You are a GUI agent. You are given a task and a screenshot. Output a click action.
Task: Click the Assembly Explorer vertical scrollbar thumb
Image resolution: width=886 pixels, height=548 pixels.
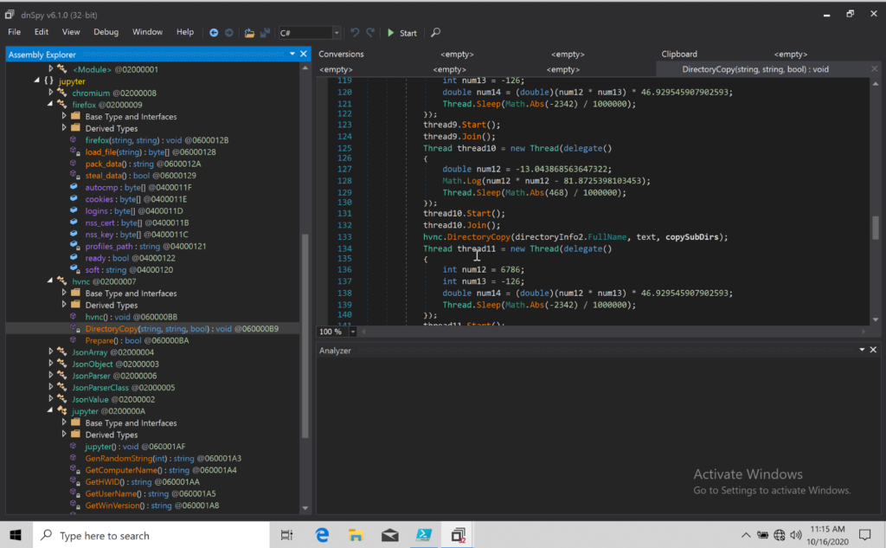305,336
